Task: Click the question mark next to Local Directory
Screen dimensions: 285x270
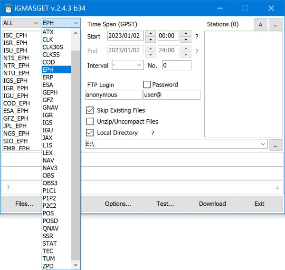Action: (152, 133)
